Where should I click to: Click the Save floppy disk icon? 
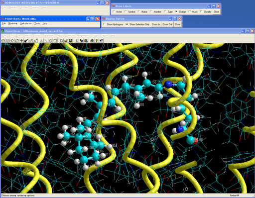point(70,41)
